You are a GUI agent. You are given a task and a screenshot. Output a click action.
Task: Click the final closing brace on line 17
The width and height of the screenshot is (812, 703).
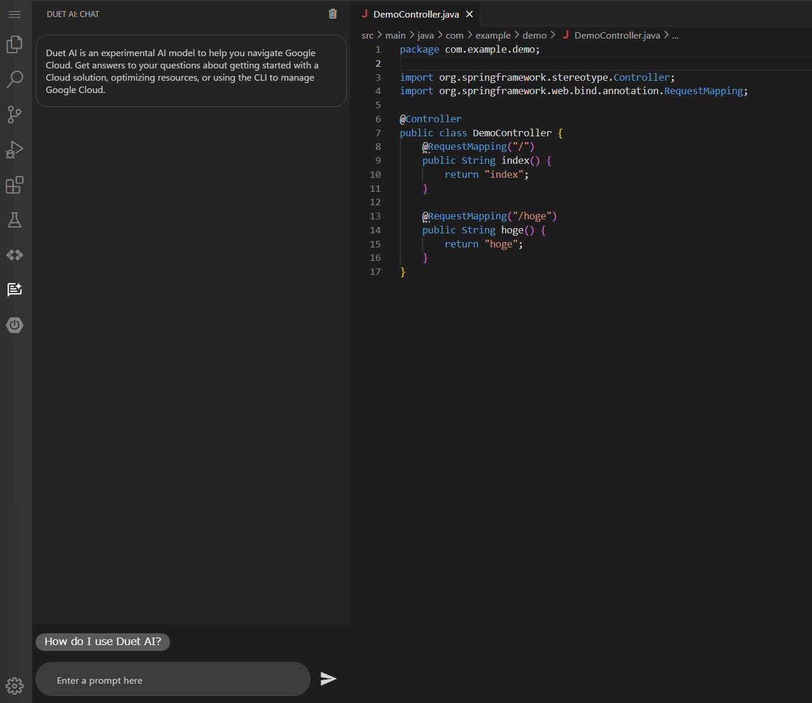click(403, 272)
